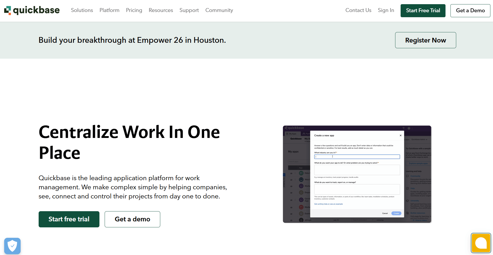
Task: Go to the Pricing page
Action: click(134, 10)
